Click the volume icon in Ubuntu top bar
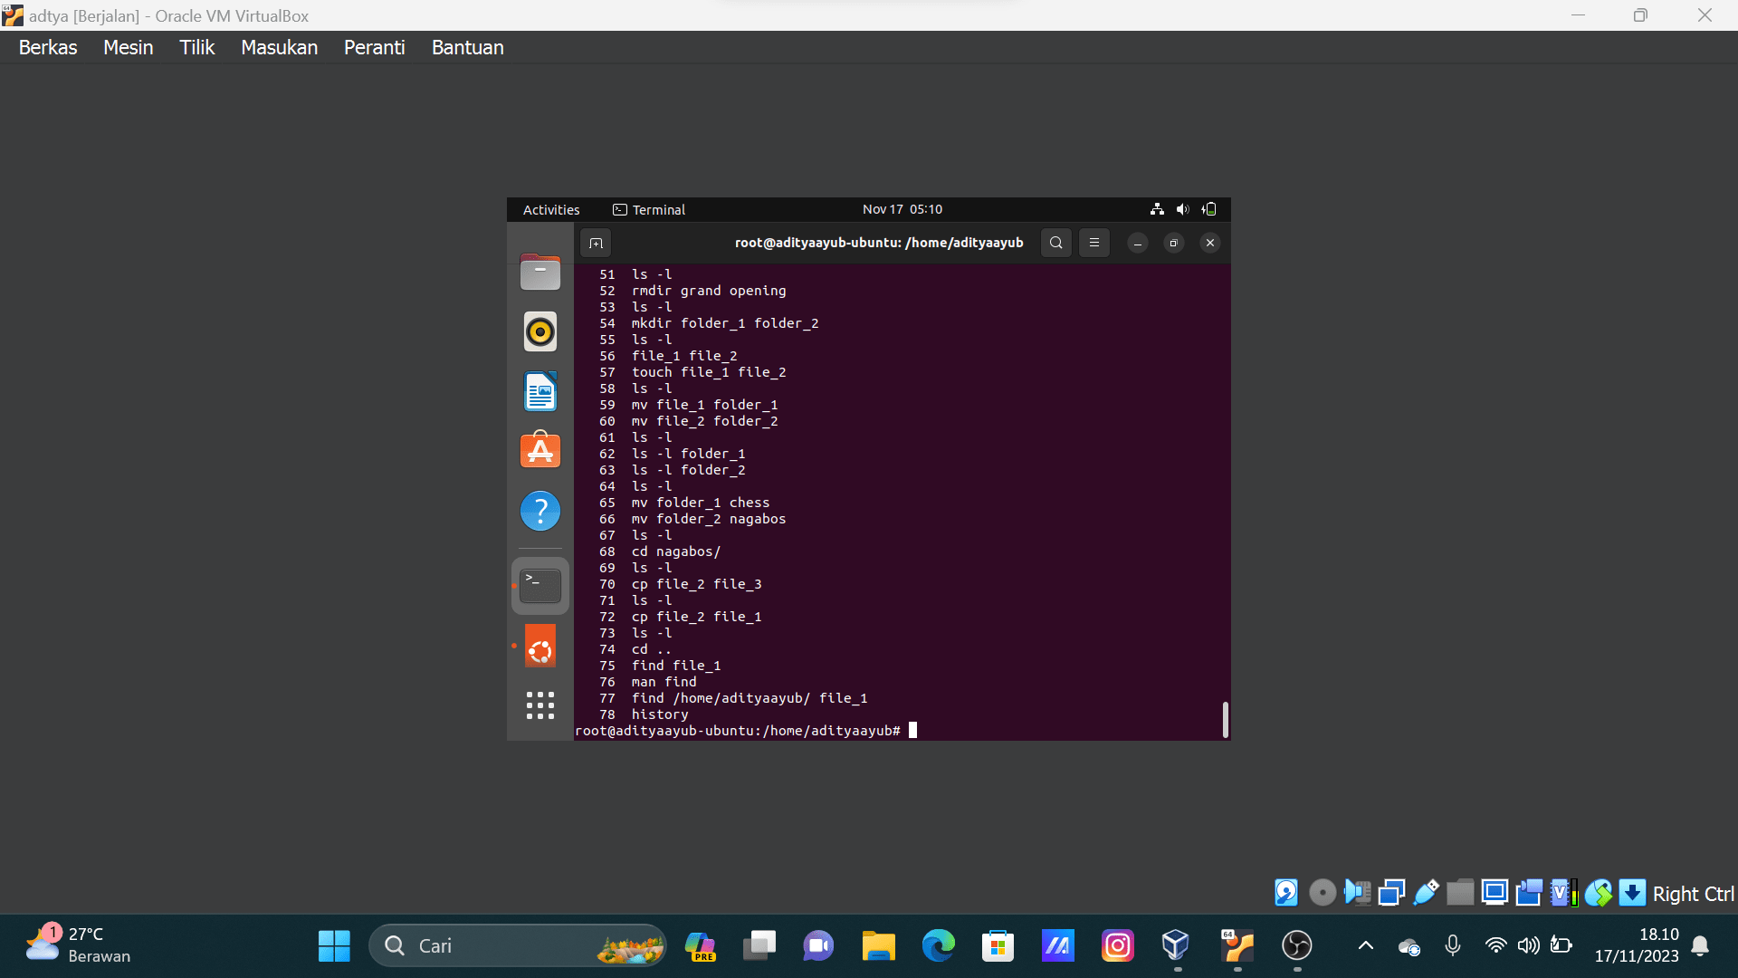Viewport: 1738px width, 978px height. (x=1182, y=209)
